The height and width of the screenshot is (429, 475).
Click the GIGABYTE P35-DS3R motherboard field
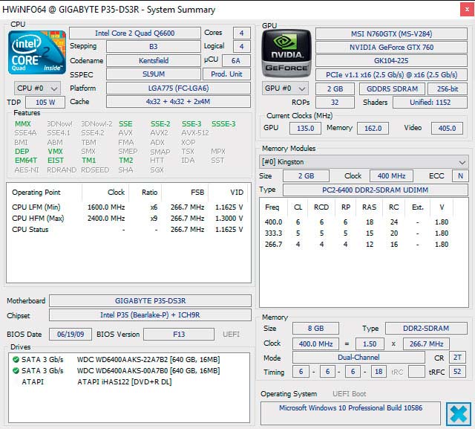click(x=150, y=300)
